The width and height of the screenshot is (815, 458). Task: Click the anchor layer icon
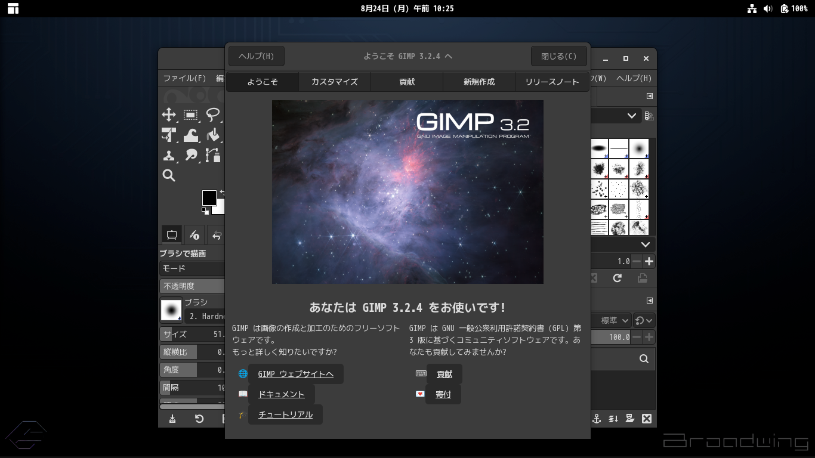tap(596, 419)
